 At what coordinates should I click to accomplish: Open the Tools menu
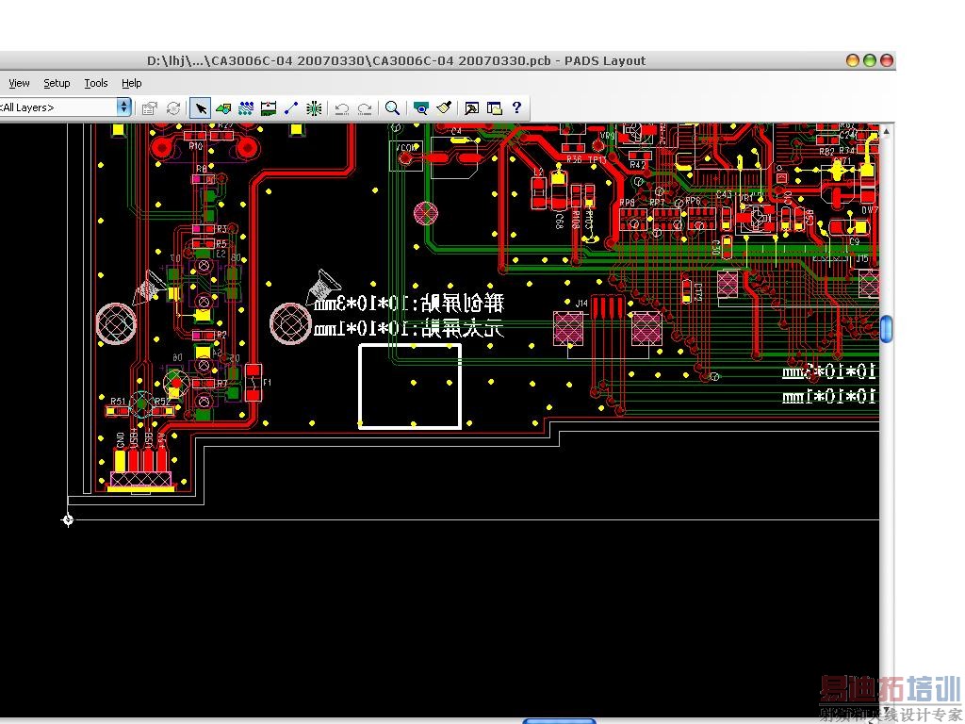(96, 83)
